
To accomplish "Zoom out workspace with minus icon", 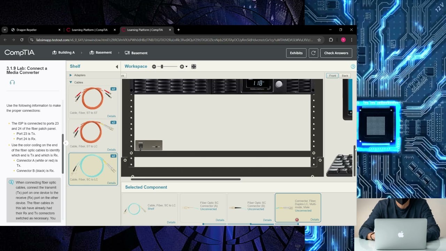I will (154, 67).
